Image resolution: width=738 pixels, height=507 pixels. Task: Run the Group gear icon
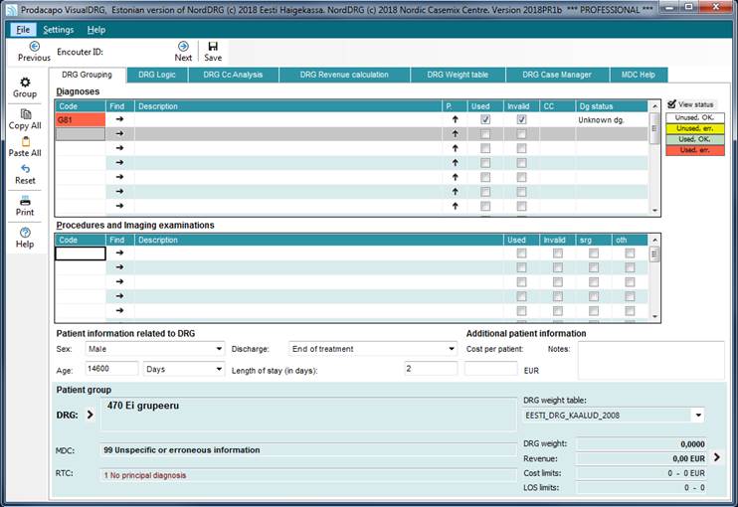[25, 83]
